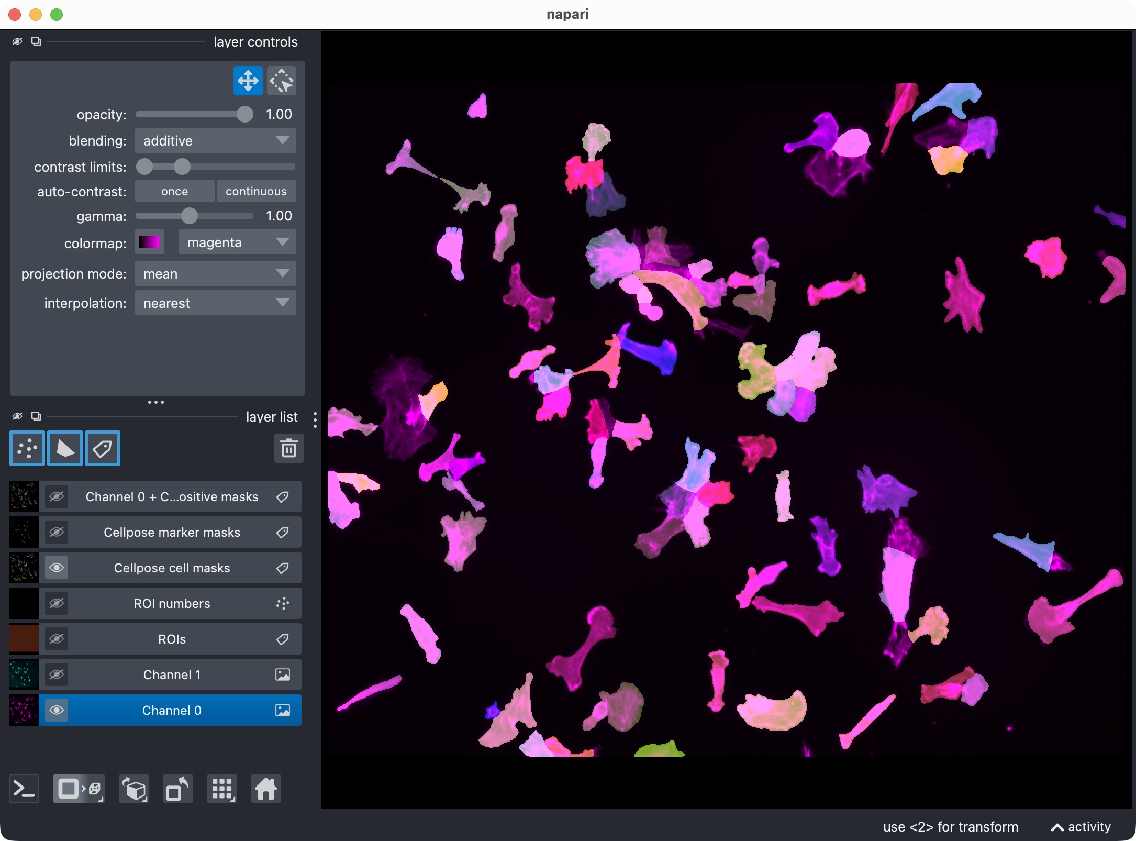This screenshot has width=1136, height=841.
Task: Change order of visible axes
Action: pos(135,789)
